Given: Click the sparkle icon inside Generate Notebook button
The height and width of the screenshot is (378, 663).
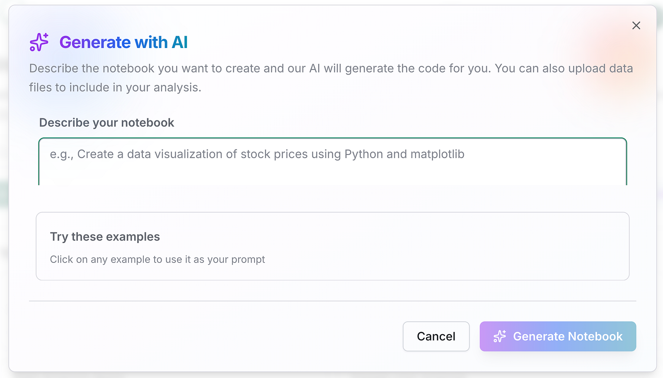Looking at the screenshot, I should 500,336.
